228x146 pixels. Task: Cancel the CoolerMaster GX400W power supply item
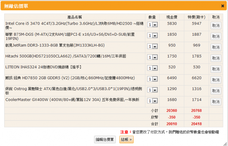216,102
